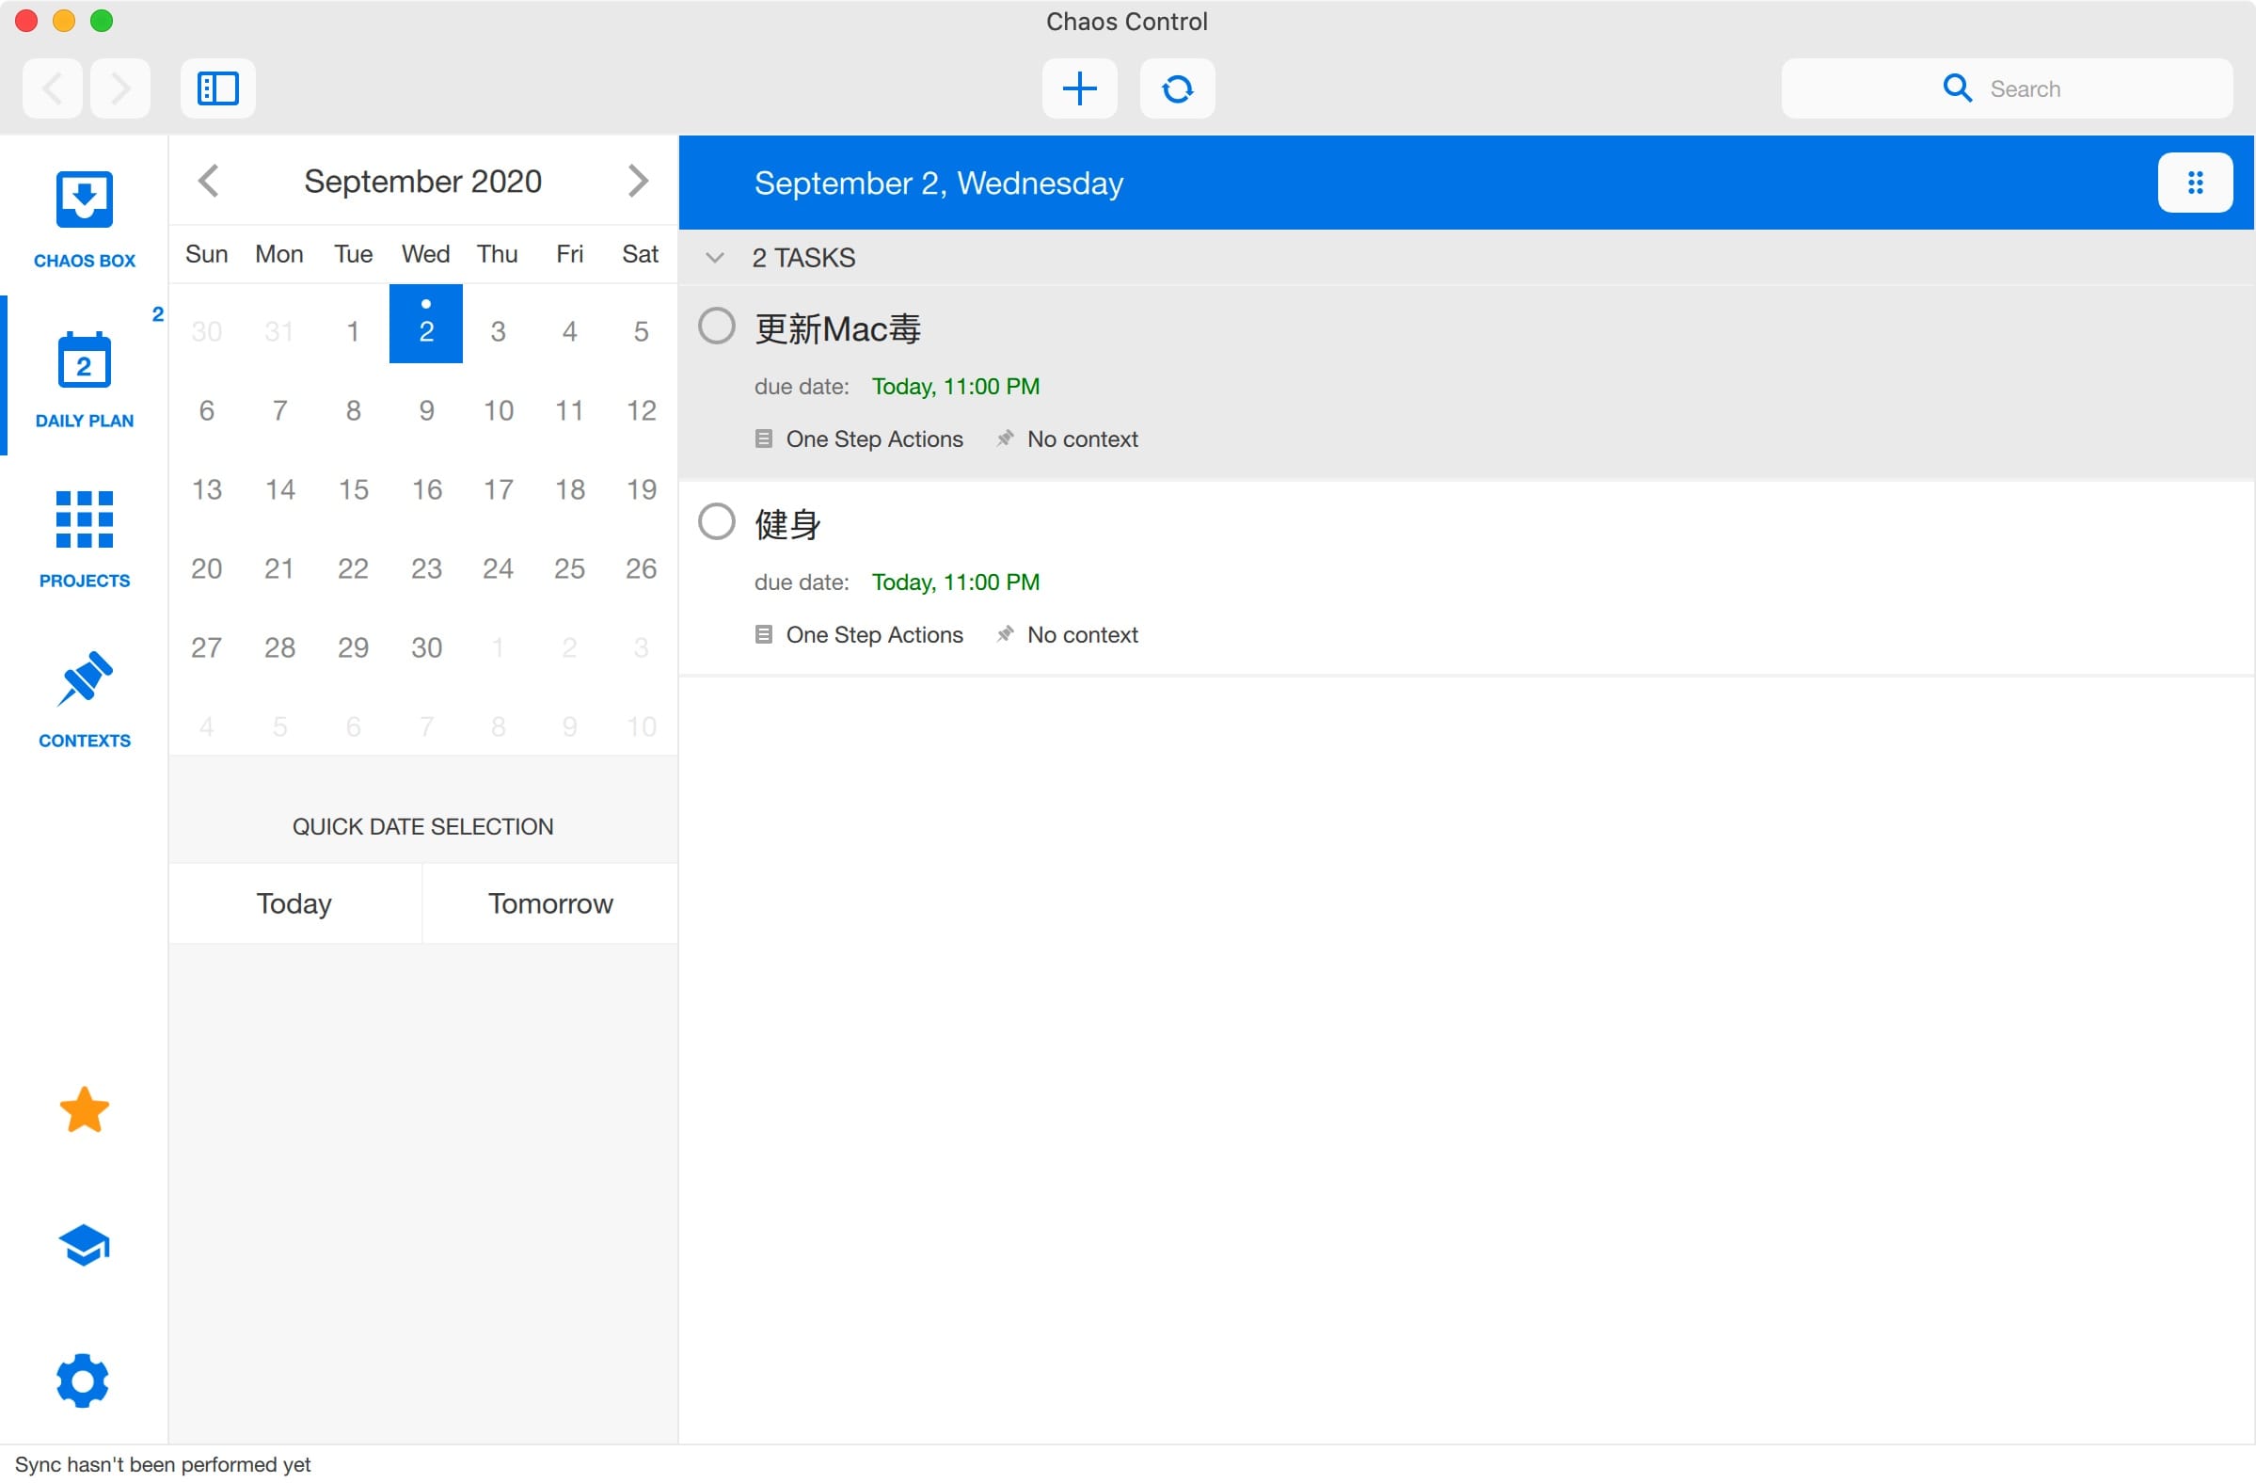Mark the 健身 task as complete
Screen dimensions: 2256x1483
coord(717,521)
